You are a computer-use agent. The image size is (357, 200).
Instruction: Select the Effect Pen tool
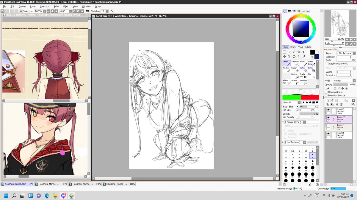(286, 82)
